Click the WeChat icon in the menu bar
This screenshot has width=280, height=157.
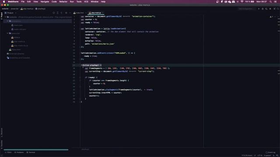229,2
